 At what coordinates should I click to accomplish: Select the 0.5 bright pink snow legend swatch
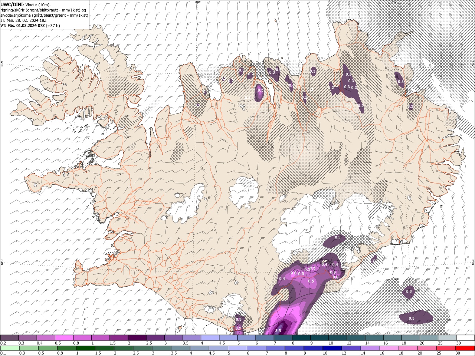64,338
